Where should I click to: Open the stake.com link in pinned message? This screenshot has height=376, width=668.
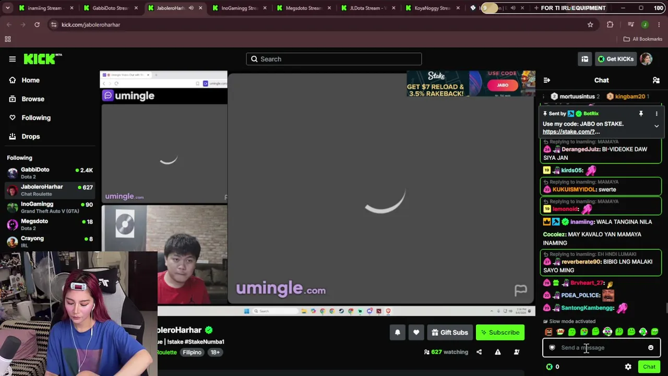point(571,132)
